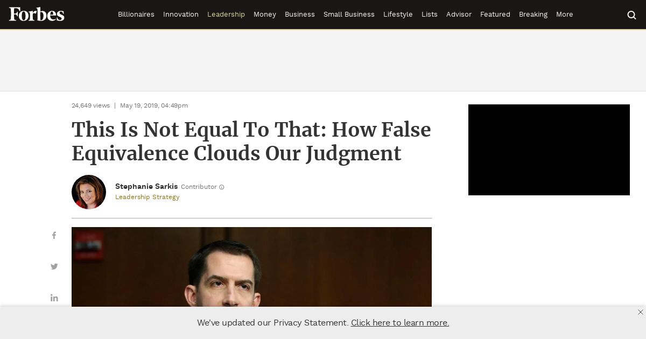Open Stephanie Sarkis author profile link
646x339 pixels.
(x=146, y=186)
